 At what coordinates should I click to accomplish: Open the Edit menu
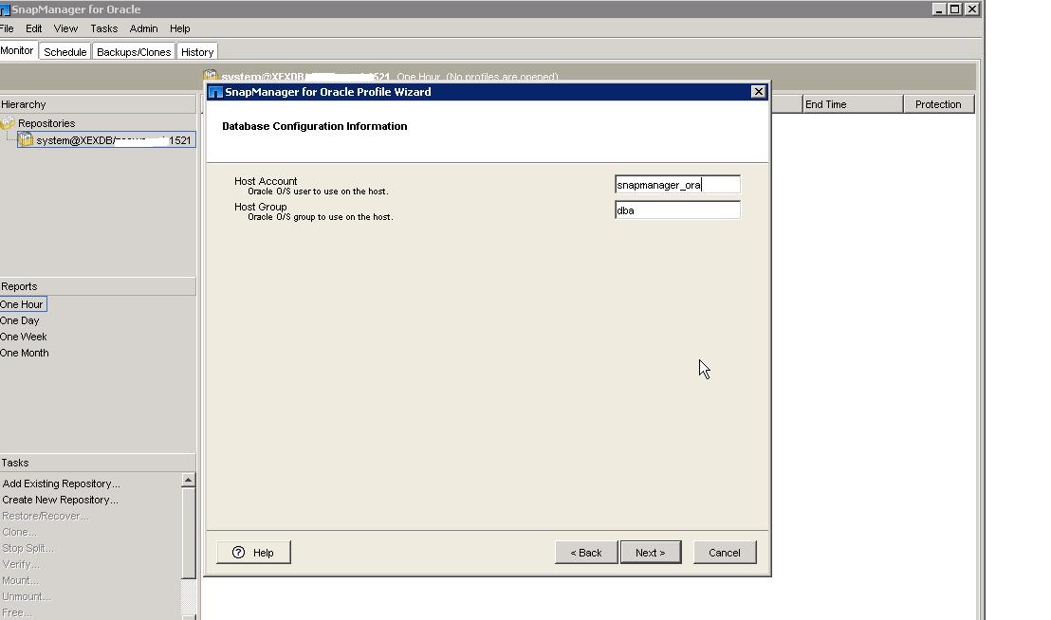[33, 28]
